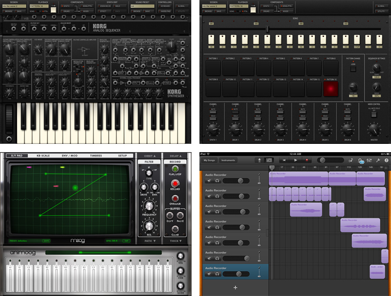This screenshot has width=391, height=296.
Task: Open SYNTH component in sequencer view
Action: pos(266,6)
